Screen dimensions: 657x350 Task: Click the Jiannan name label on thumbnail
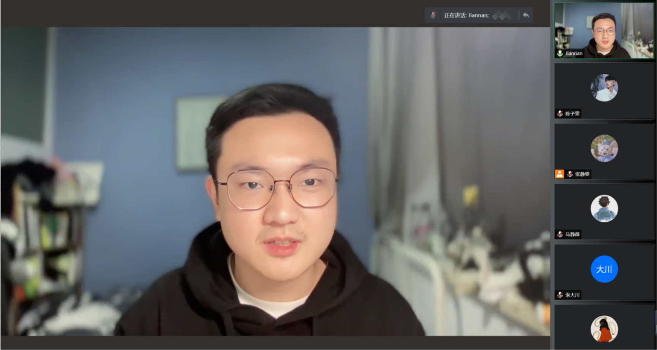coord(573,53)
